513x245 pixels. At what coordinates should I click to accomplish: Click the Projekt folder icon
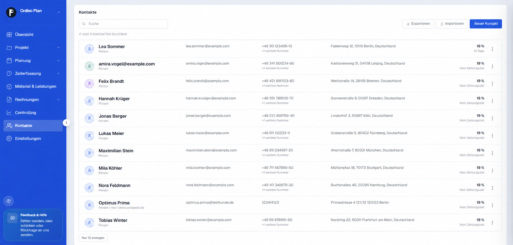pyautogui.click(x=9, y=47)
